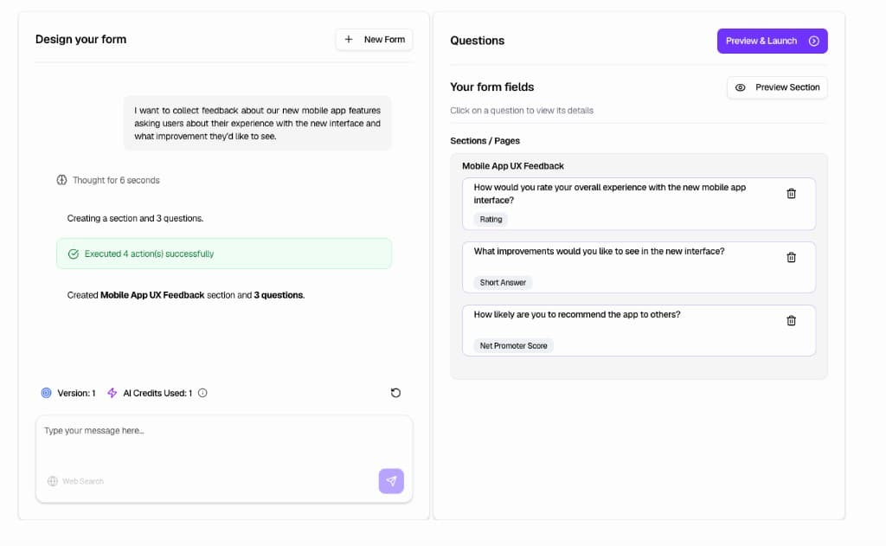886x546 pixels.
Task: Send message with the paper plane icon
Action: tap(391, 480)
